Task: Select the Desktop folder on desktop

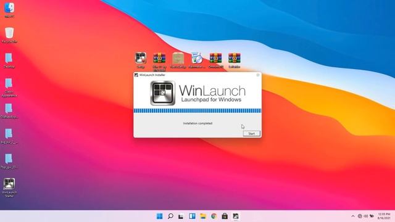Action: point(9,60)
